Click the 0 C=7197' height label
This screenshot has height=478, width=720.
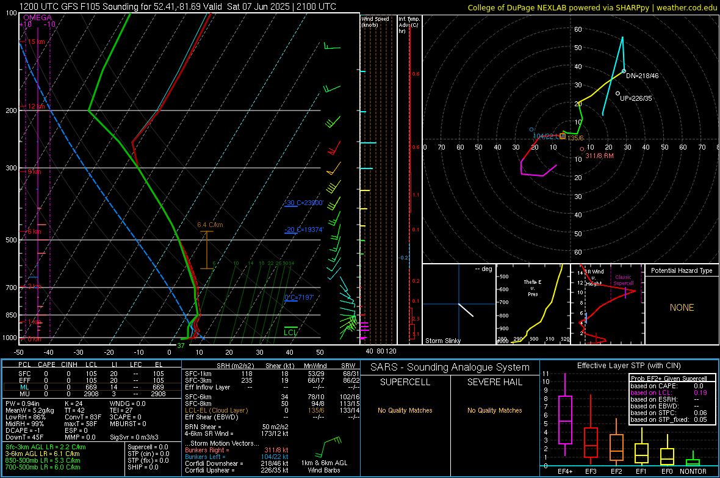[x=300, y=297]
